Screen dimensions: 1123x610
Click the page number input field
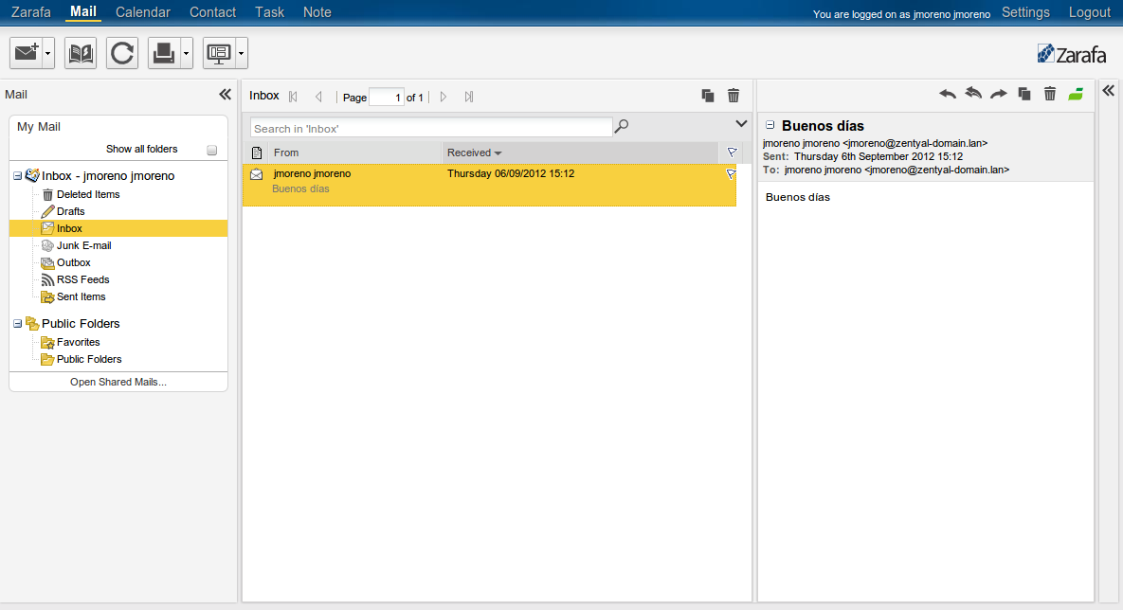[x=387, y=97]
